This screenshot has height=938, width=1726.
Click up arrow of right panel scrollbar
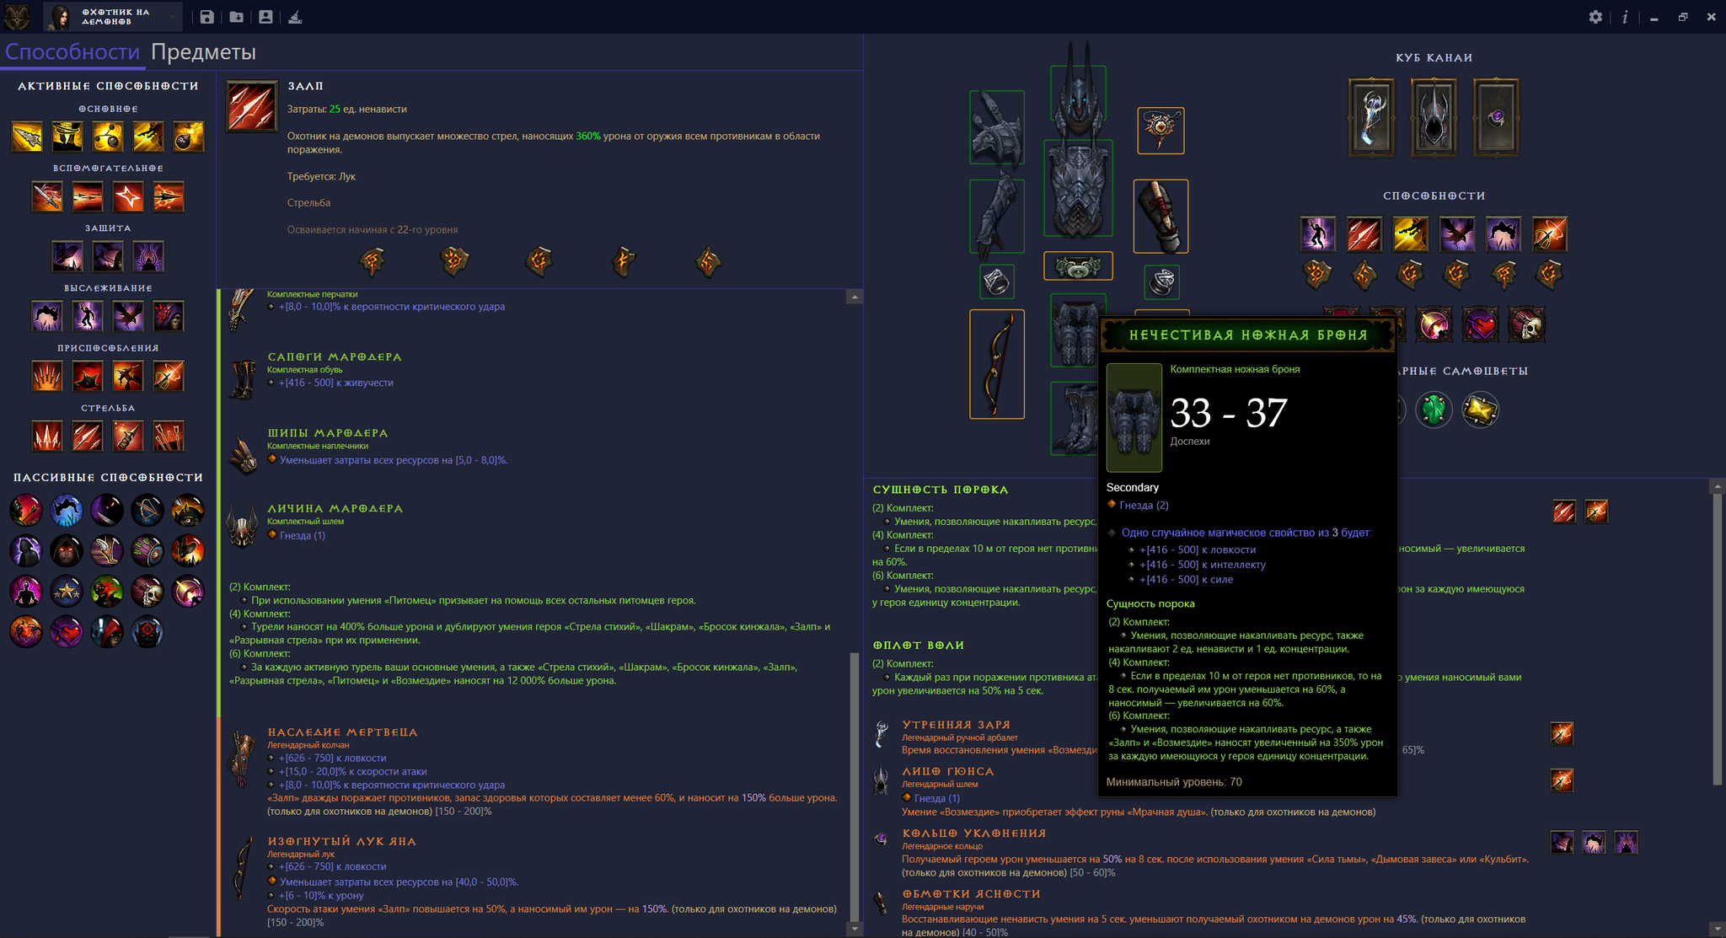pyautogui.click(x=1718, y=486)
